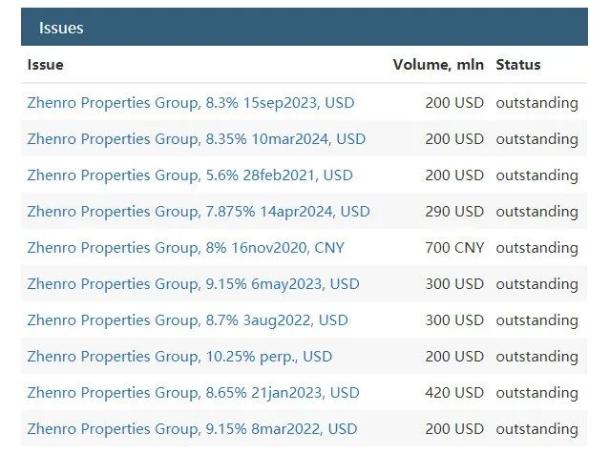Open the 10.25% perp. USD bond link
This screenshot has width=610, height=453.
(x=179, y=357)
